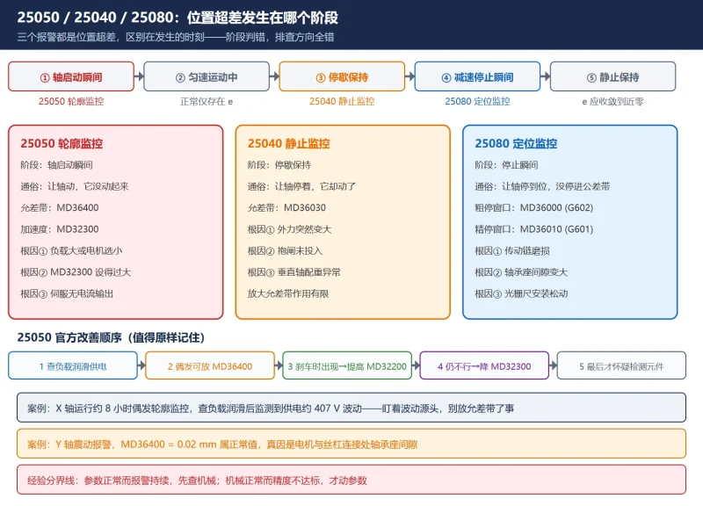
Task: Click the case note about X 轴 407 V 波动
Action: click(x=351, y=408)
